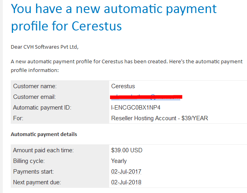The image size is (247, 193).
Task: Click the Reseller Hosting Account $39/YEAR text
Action: pos(160,118)
